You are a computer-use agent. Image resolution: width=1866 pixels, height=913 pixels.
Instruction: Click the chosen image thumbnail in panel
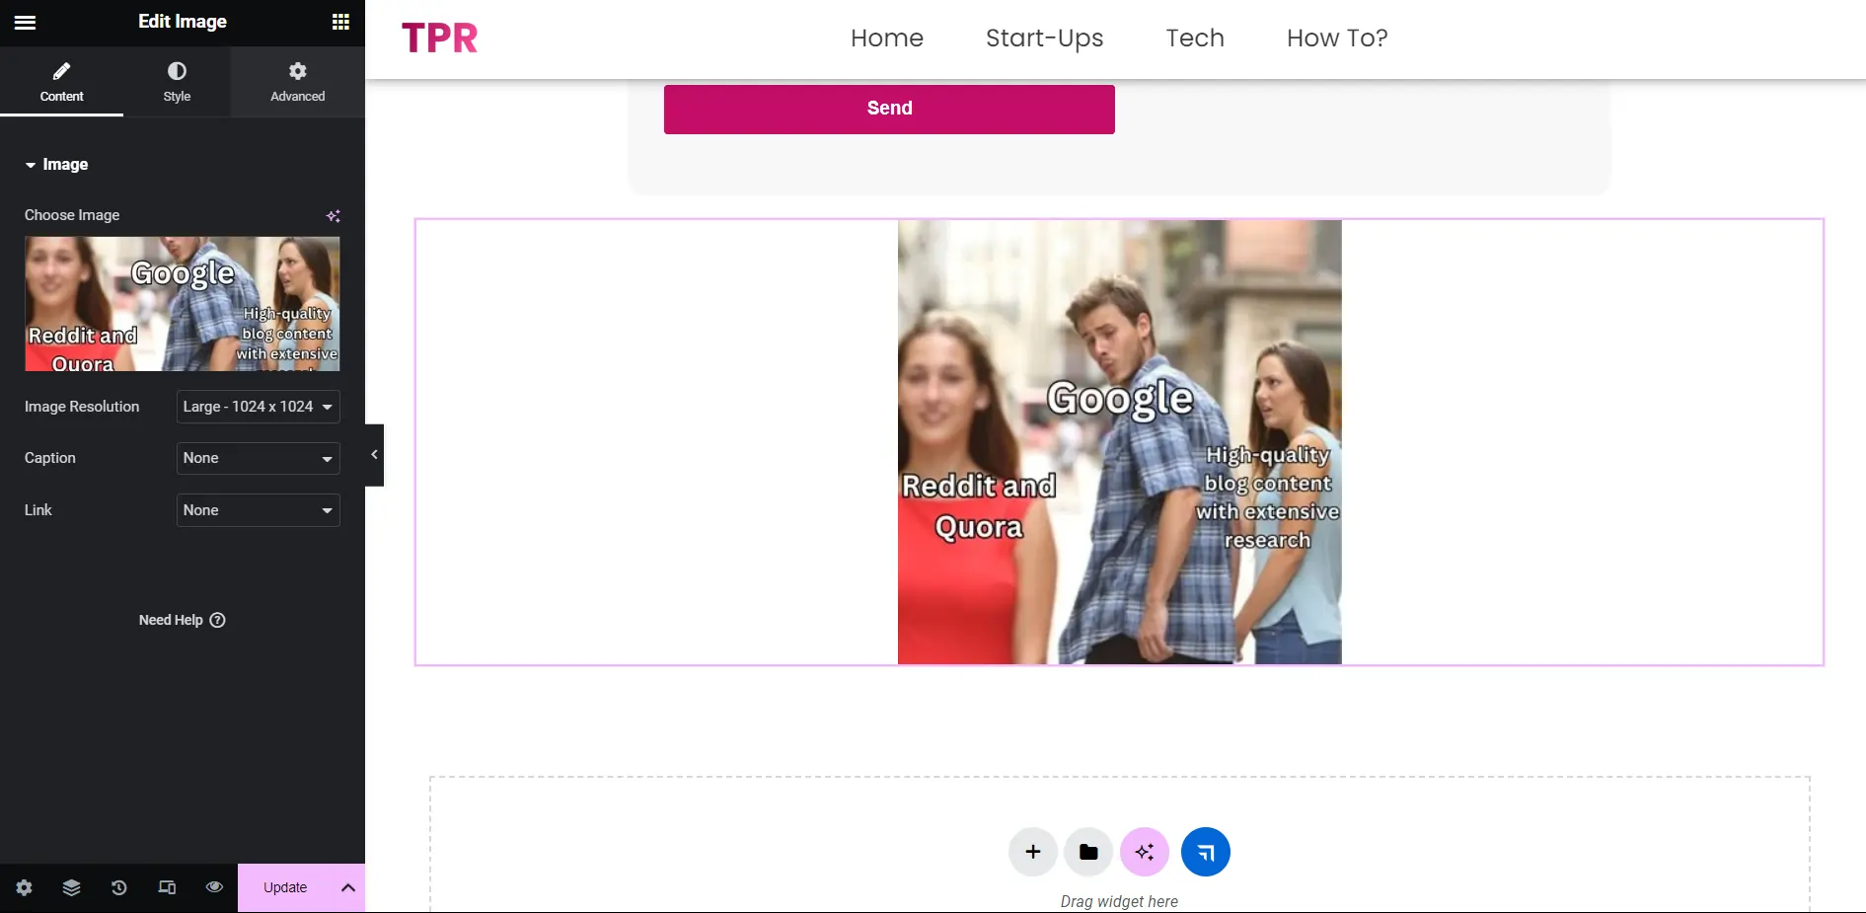tap(183, 304)
